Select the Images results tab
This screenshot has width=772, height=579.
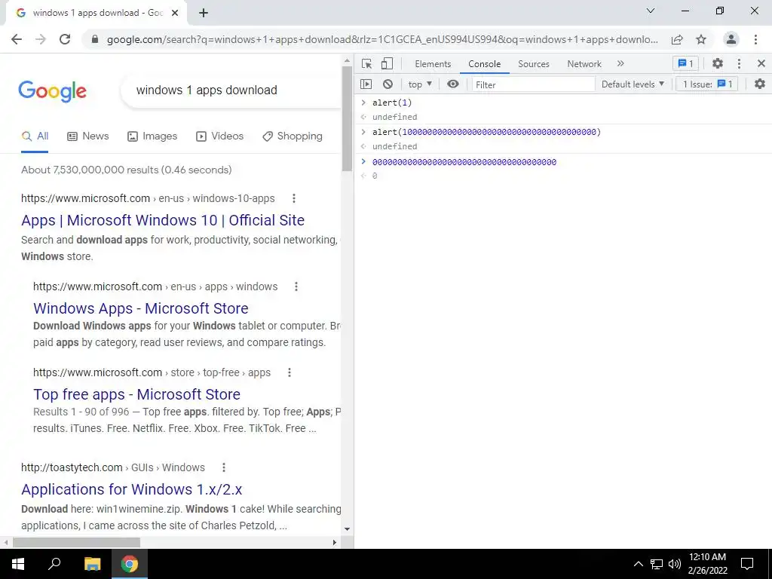tap(152, 136)
